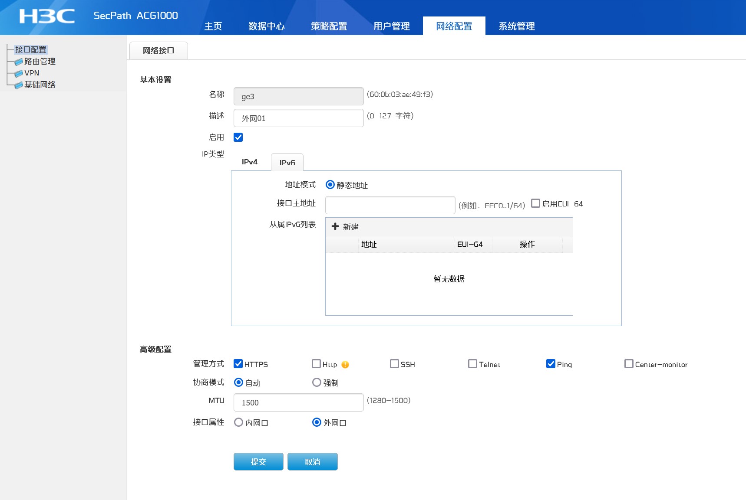Select the 强制 negotiation mode
The image size is (746, 500).
click(317, 382)
